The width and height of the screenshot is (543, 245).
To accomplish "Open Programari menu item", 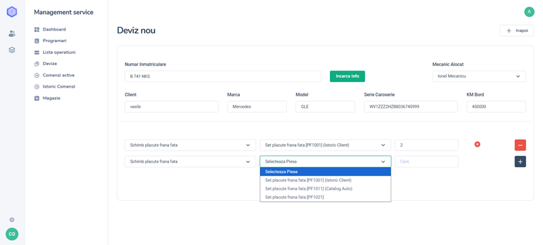I will [55, 41].
